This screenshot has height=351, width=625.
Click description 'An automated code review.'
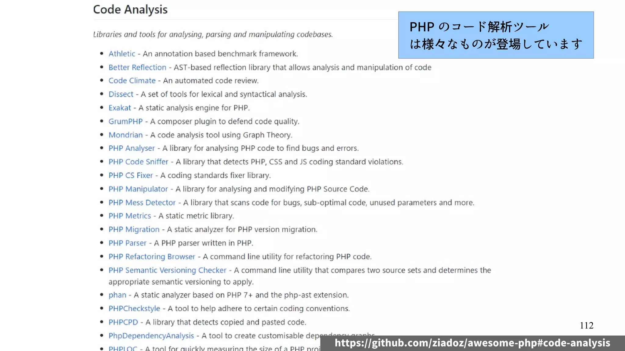[211, 81]
